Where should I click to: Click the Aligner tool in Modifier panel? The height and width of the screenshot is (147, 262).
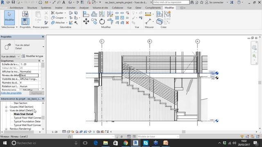[x=86, y=14]
